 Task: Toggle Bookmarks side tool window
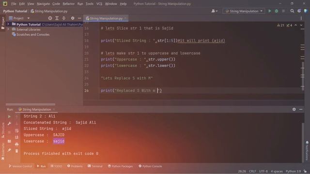(x=3, y=151)
